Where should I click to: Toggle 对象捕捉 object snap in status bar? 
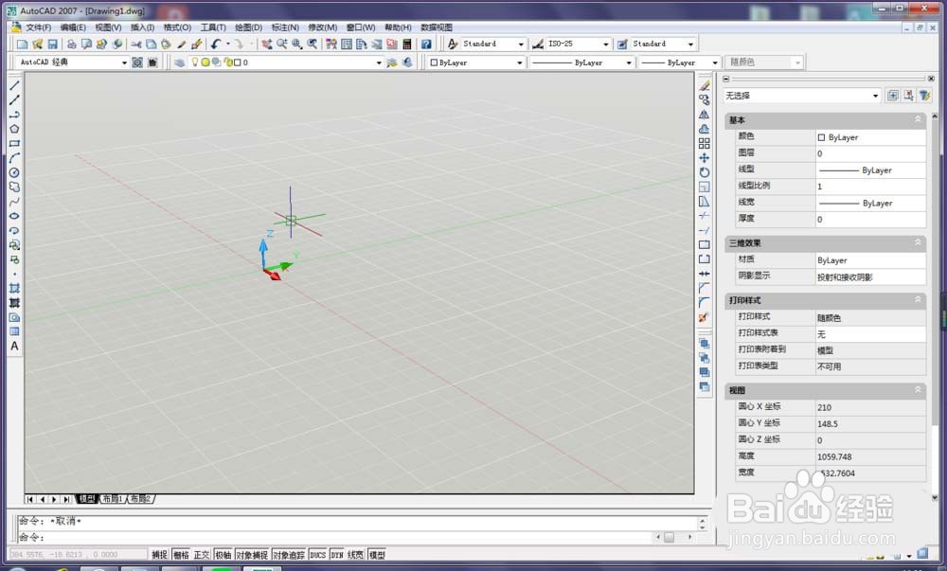pos(252,555)
